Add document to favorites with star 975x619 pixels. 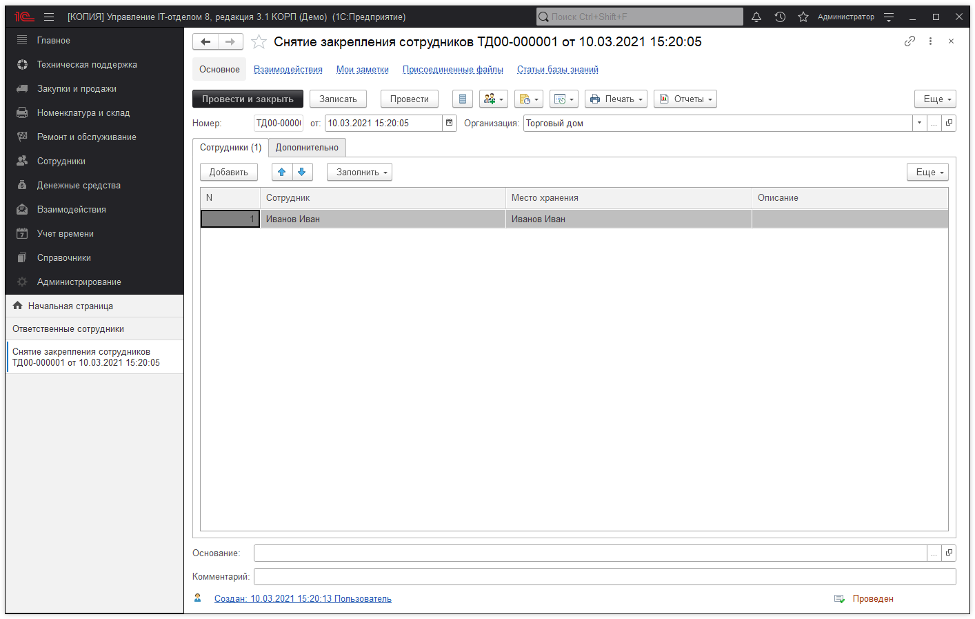coord(259,42)
